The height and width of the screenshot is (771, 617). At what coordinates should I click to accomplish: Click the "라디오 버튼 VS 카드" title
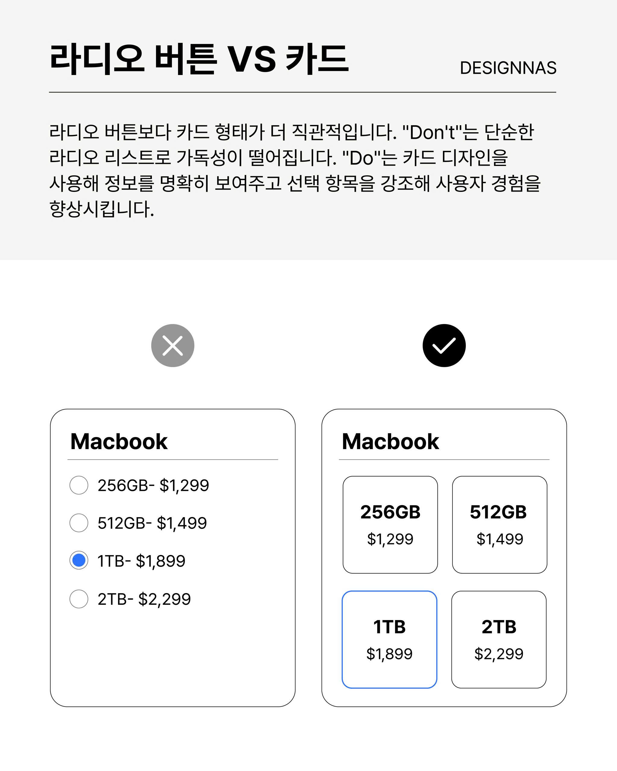pos(199,59)
